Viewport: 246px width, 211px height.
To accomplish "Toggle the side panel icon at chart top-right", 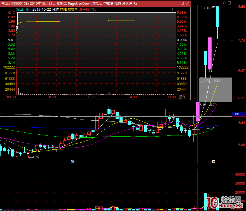I will 229,3.
